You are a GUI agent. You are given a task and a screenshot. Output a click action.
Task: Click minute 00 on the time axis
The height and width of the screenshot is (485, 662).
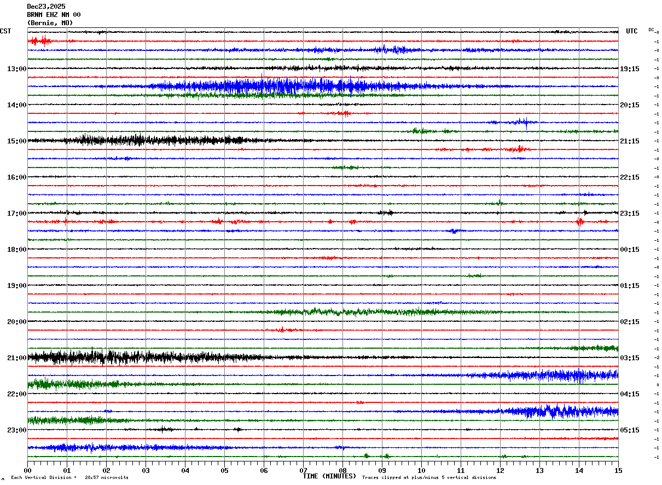(x=27, y=470)
